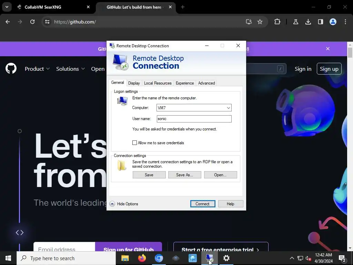The height and width of the screenshot is (265, 353).
Task: Click the taskbar search box
Action: tap(66, 258)
